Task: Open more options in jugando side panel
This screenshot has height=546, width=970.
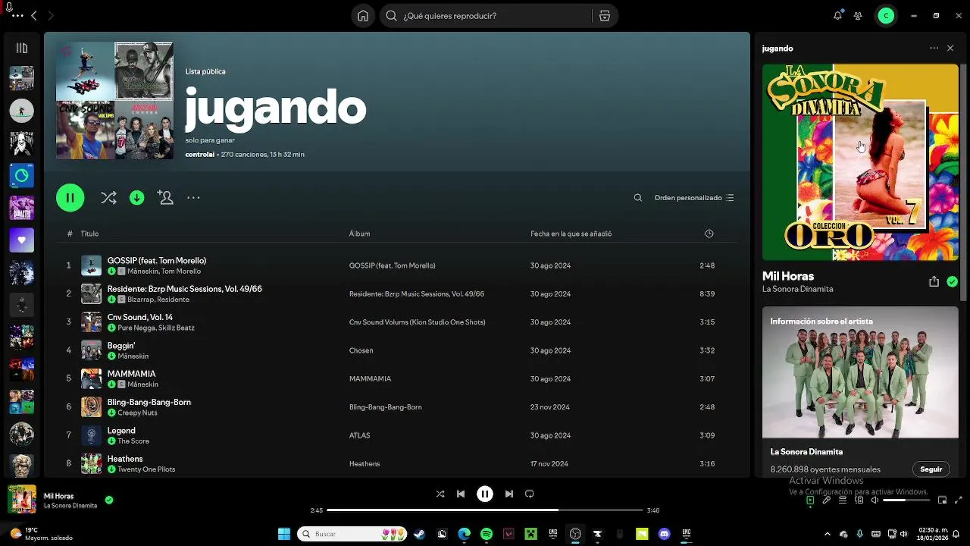Action: click(934, 48)
